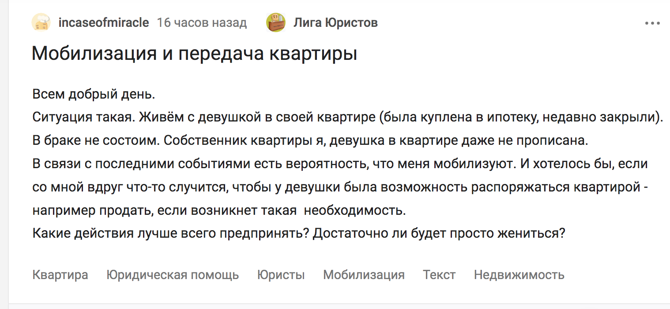Open the Недвижимость tag

click(x=519, y=275)
